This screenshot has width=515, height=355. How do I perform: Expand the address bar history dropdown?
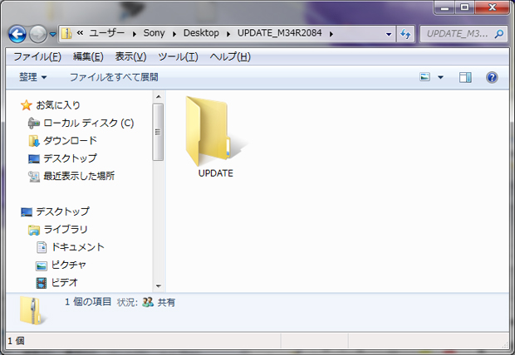[389, 34]
